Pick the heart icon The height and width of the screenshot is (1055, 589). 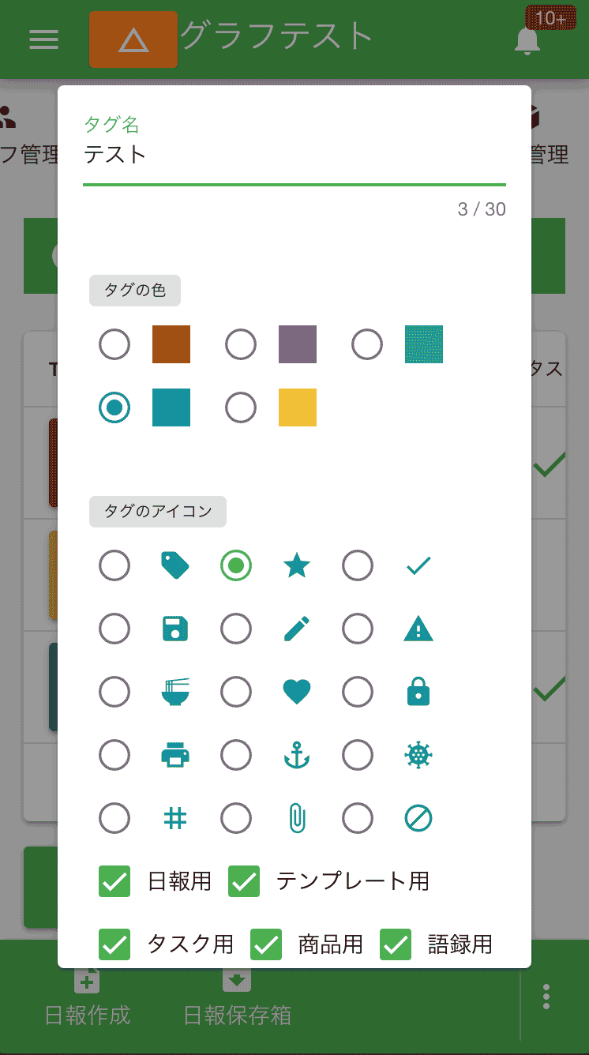click(x=296, y=692)
